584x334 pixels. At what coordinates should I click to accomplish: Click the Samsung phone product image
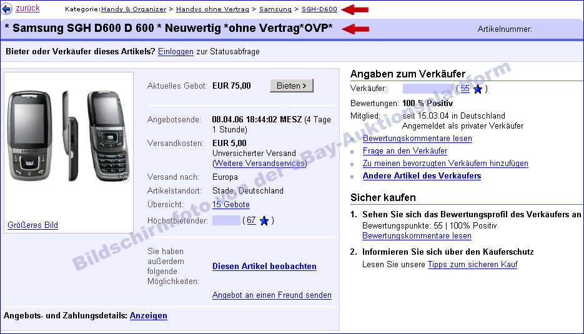pyautogui.click(x=69, y=136)
